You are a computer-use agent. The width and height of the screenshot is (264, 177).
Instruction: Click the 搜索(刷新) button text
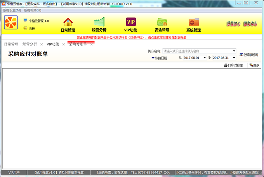[251, 55]
